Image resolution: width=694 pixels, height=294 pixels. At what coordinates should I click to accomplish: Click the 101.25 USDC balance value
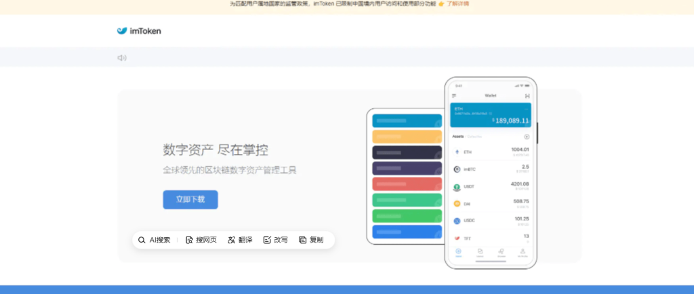click(522, 218)
